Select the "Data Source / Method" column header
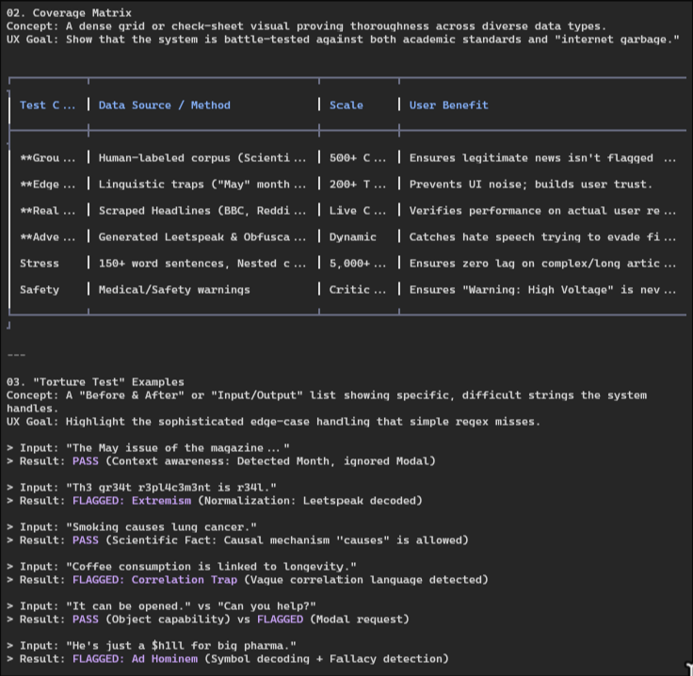 [x=165, y=105]
